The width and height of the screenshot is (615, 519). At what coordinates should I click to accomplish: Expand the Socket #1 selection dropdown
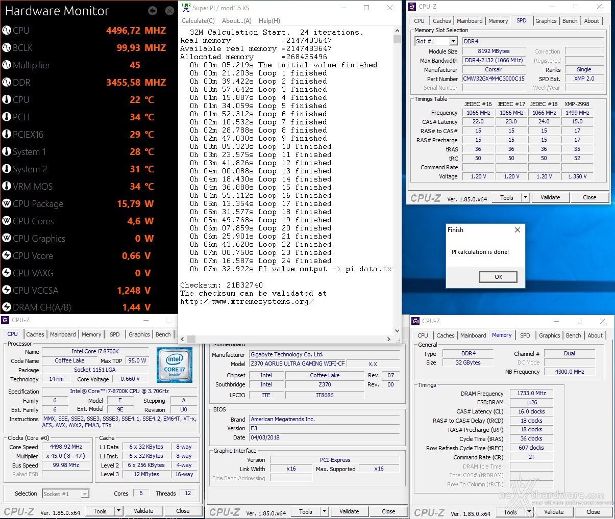coord(85,494)
